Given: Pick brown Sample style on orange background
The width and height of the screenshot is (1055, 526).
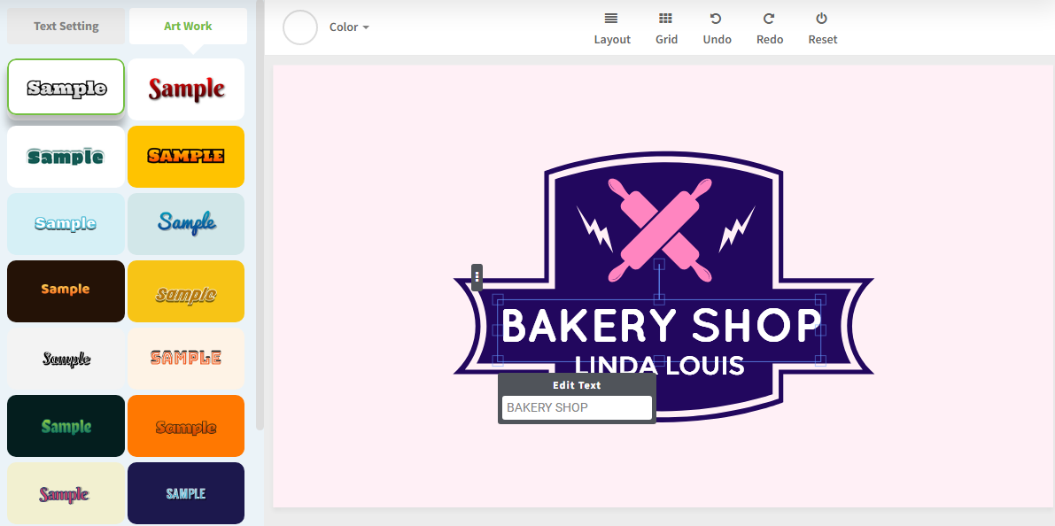Looking at the screenshot, I should 186,426.
